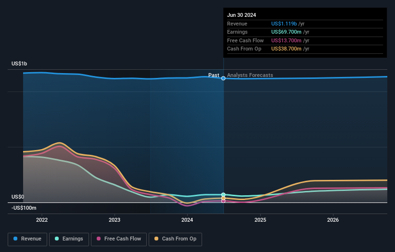
Task: Click the US$38.700m cash from op value
Action: [286, 49]
